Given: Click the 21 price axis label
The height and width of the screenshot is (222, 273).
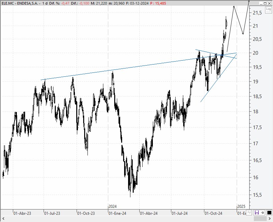Looking at the screenshot, I should pos(255,26).
